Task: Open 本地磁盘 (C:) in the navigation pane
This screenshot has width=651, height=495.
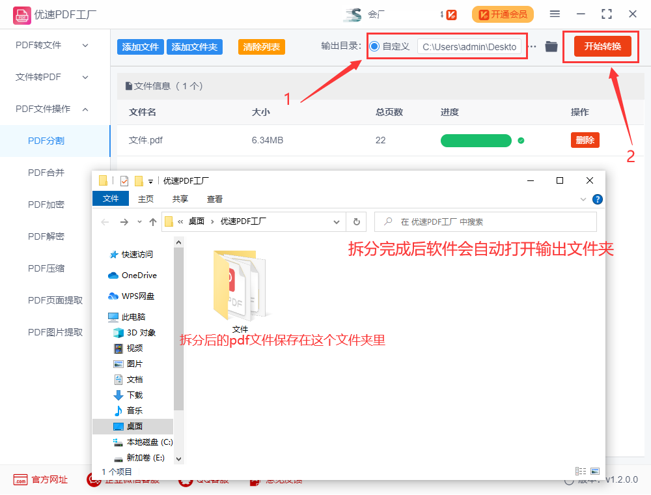Action: (143, 442)
